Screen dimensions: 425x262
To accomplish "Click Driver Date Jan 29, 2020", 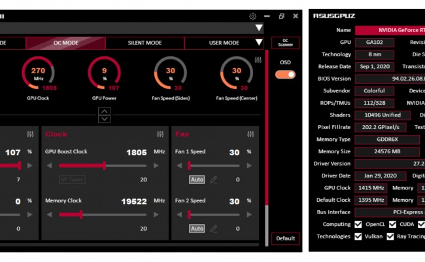I will coord(381,176).
